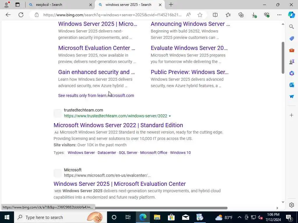The image size is (298, 223).
Task: See results only from learn.microsoft.com
Action: [96, 96]
